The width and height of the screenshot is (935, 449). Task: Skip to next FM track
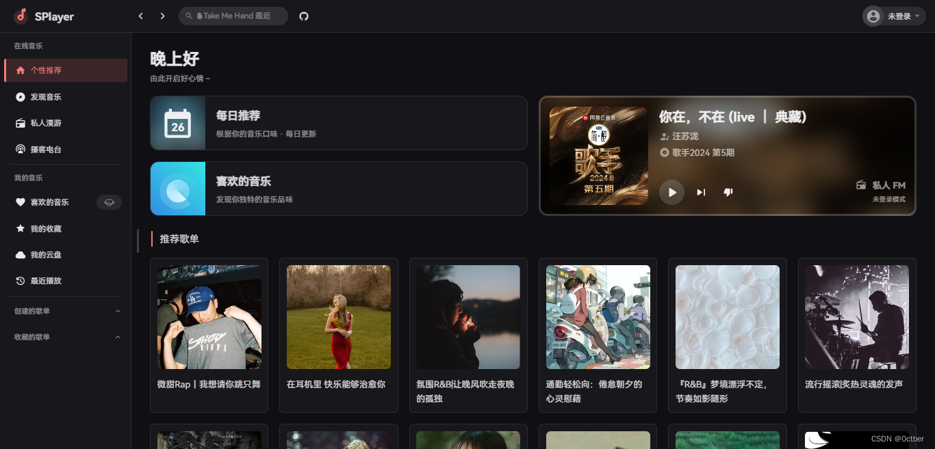701,192
